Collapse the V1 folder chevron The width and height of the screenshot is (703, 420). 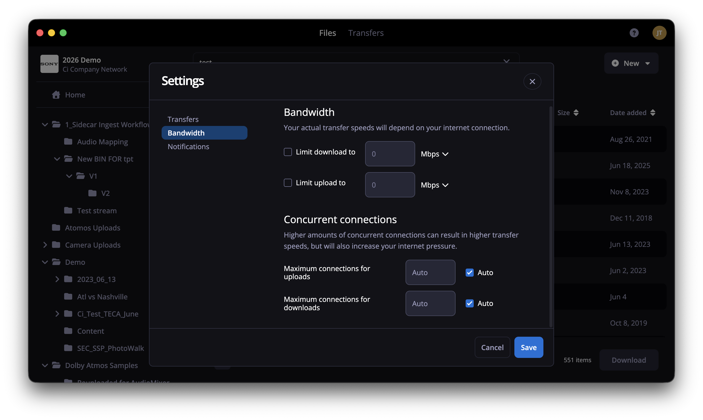pyautogui.click(x=69, y=176)
